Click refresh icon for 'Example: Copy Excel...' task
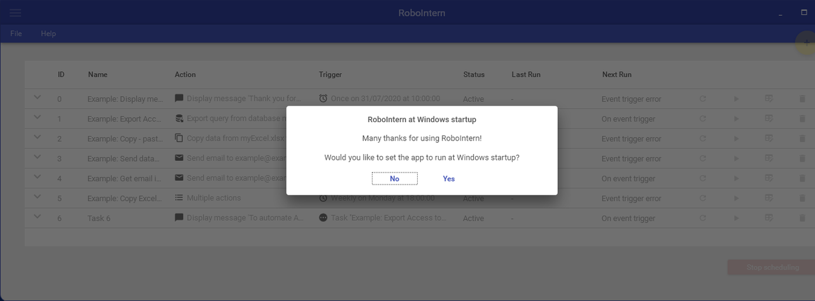Viewport: 815px width, 301px height. [702, 198]
